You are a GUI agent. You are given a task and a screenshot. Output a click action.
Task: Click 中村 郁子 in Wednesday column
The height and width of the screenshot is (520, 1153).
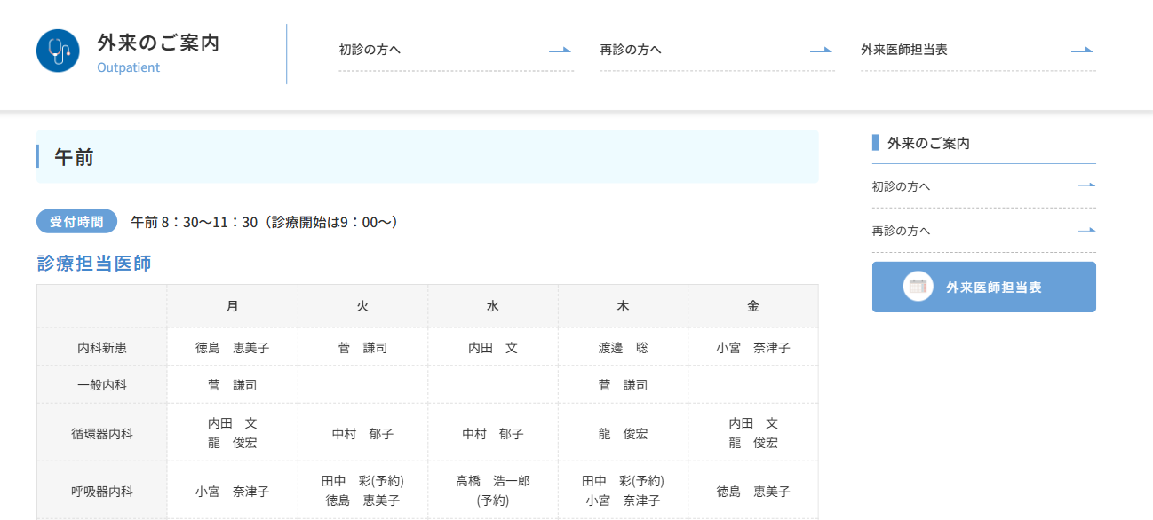pyautogui.click(x=493, y=434)
